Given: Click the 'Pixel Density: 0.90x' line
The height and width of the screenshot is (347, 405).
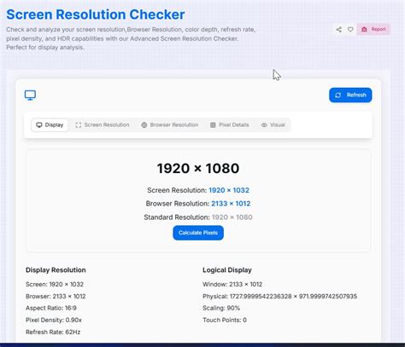Looking at the screenshot, I should (x=54, y=320).
